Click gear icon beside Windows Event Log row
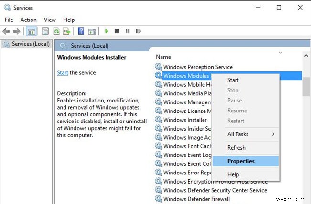The height and width of the screenshot is (204, 311). pos(159,155)
